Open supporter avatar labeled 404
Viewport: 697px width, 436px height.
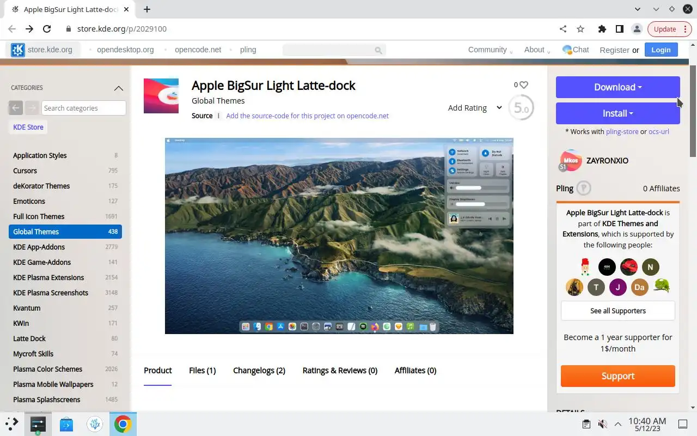click(607, 267)
